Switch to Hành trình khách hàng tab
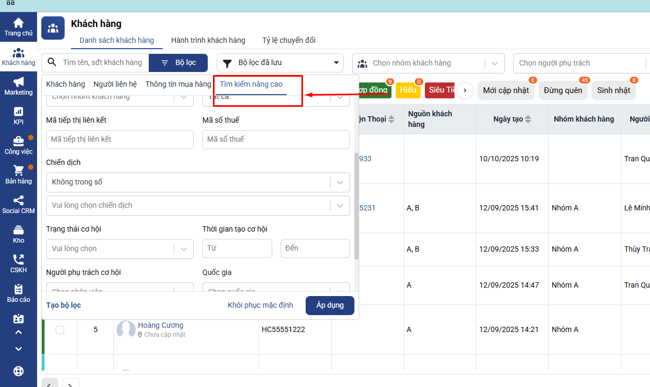650x387 pixels. tap(208, 40)
